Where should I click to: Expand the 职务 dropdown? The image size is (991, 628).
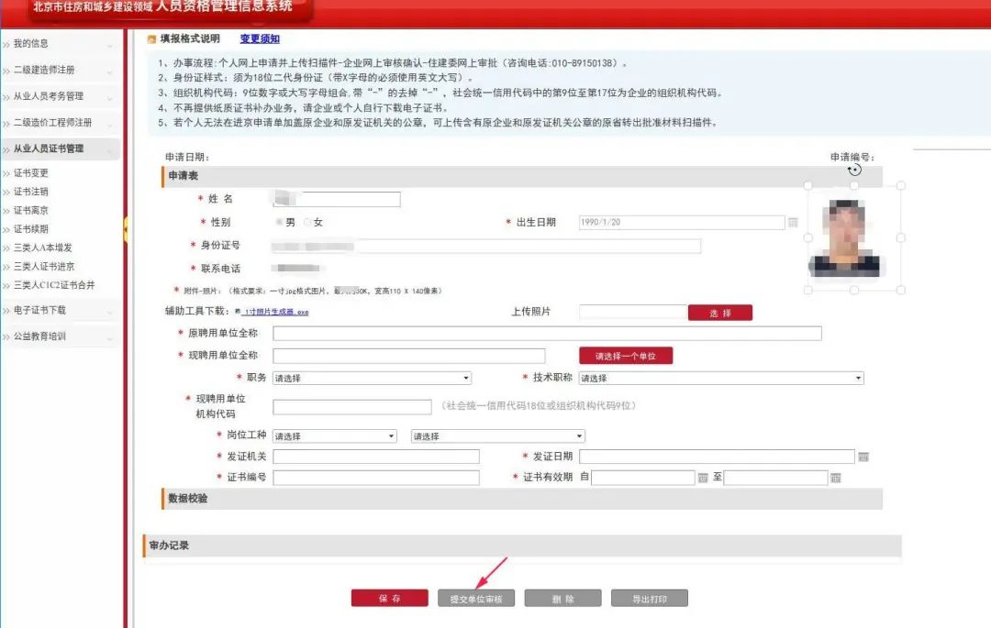click(x=372, y=378)
